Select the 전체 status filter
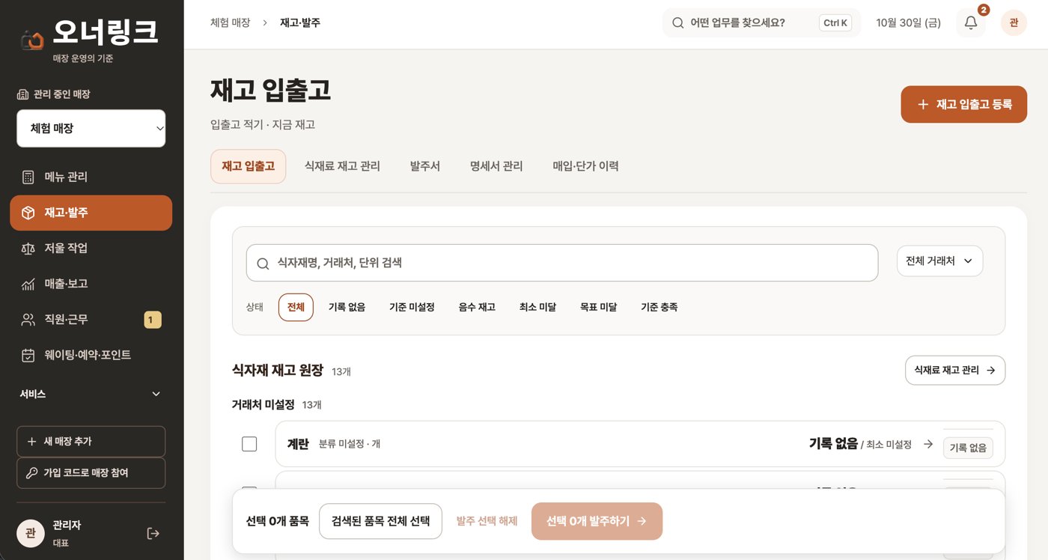Screen dimensions: 1048x560 [x=296, y=307]
